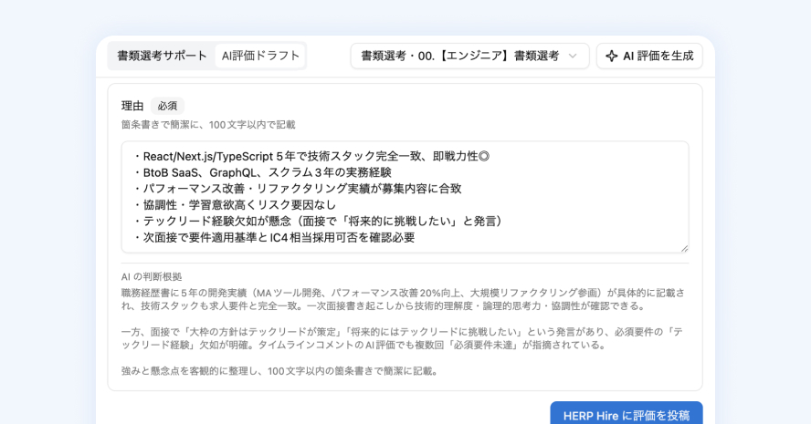Click the sentence 強みと懸念点を客観的に整理し

(279, 371)
